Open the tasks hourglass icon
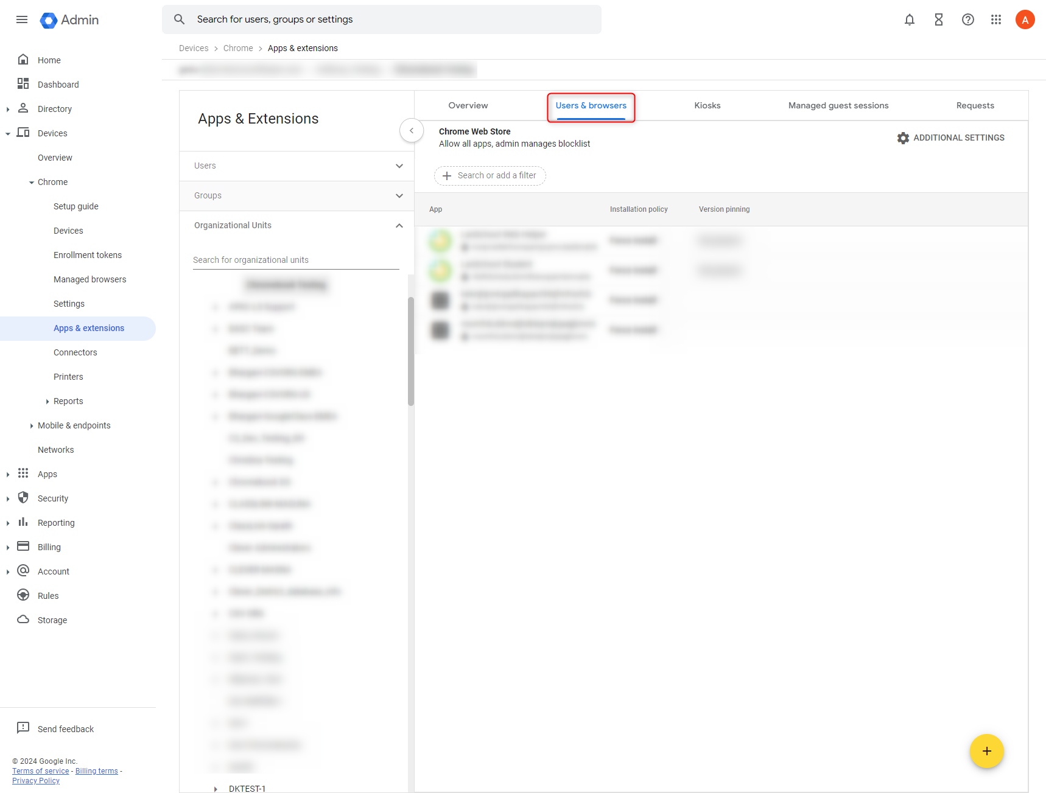The height and width of the screenshot is (793, 1046). [x=939, y=19]
